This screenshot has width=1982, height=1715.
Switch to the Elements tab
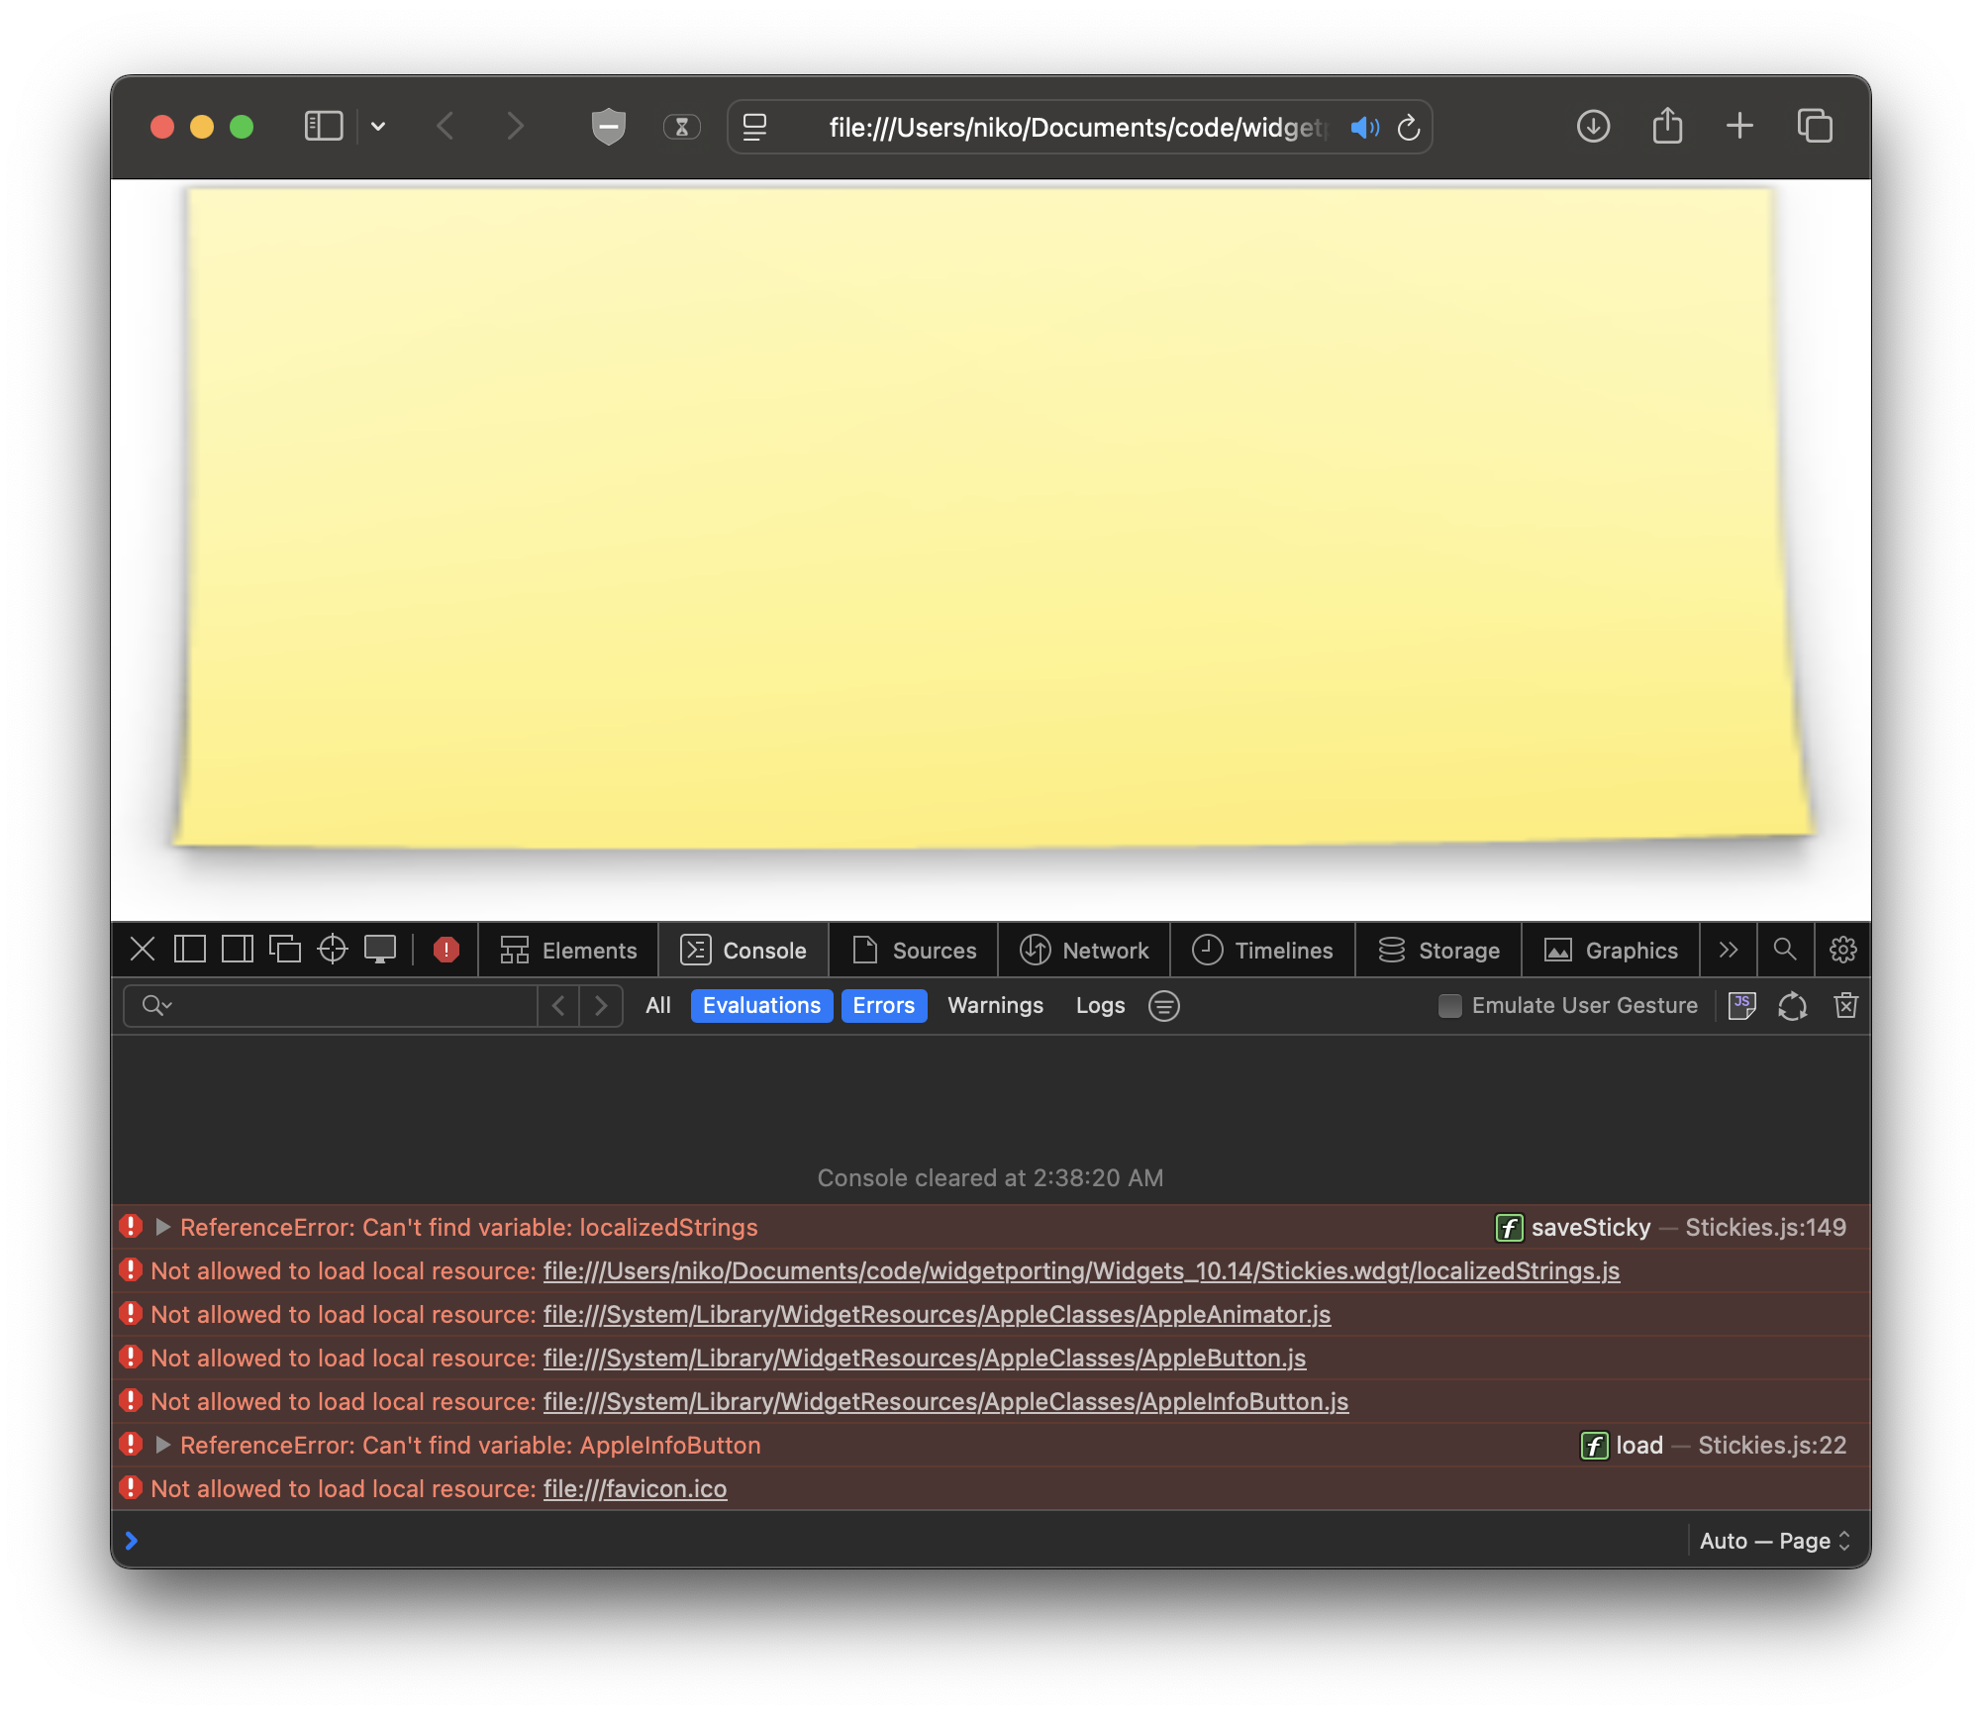[x=568, y=951]
